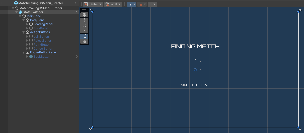The width and height of the screenshot is (304, 133).
Task: Click the MainPanel cube icon
Action: coord(24,16)
